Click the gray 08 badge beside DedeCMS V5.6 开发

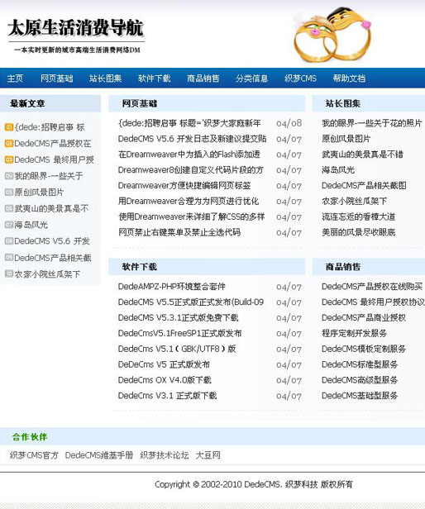pyautogui.click(x=9, y=241)
